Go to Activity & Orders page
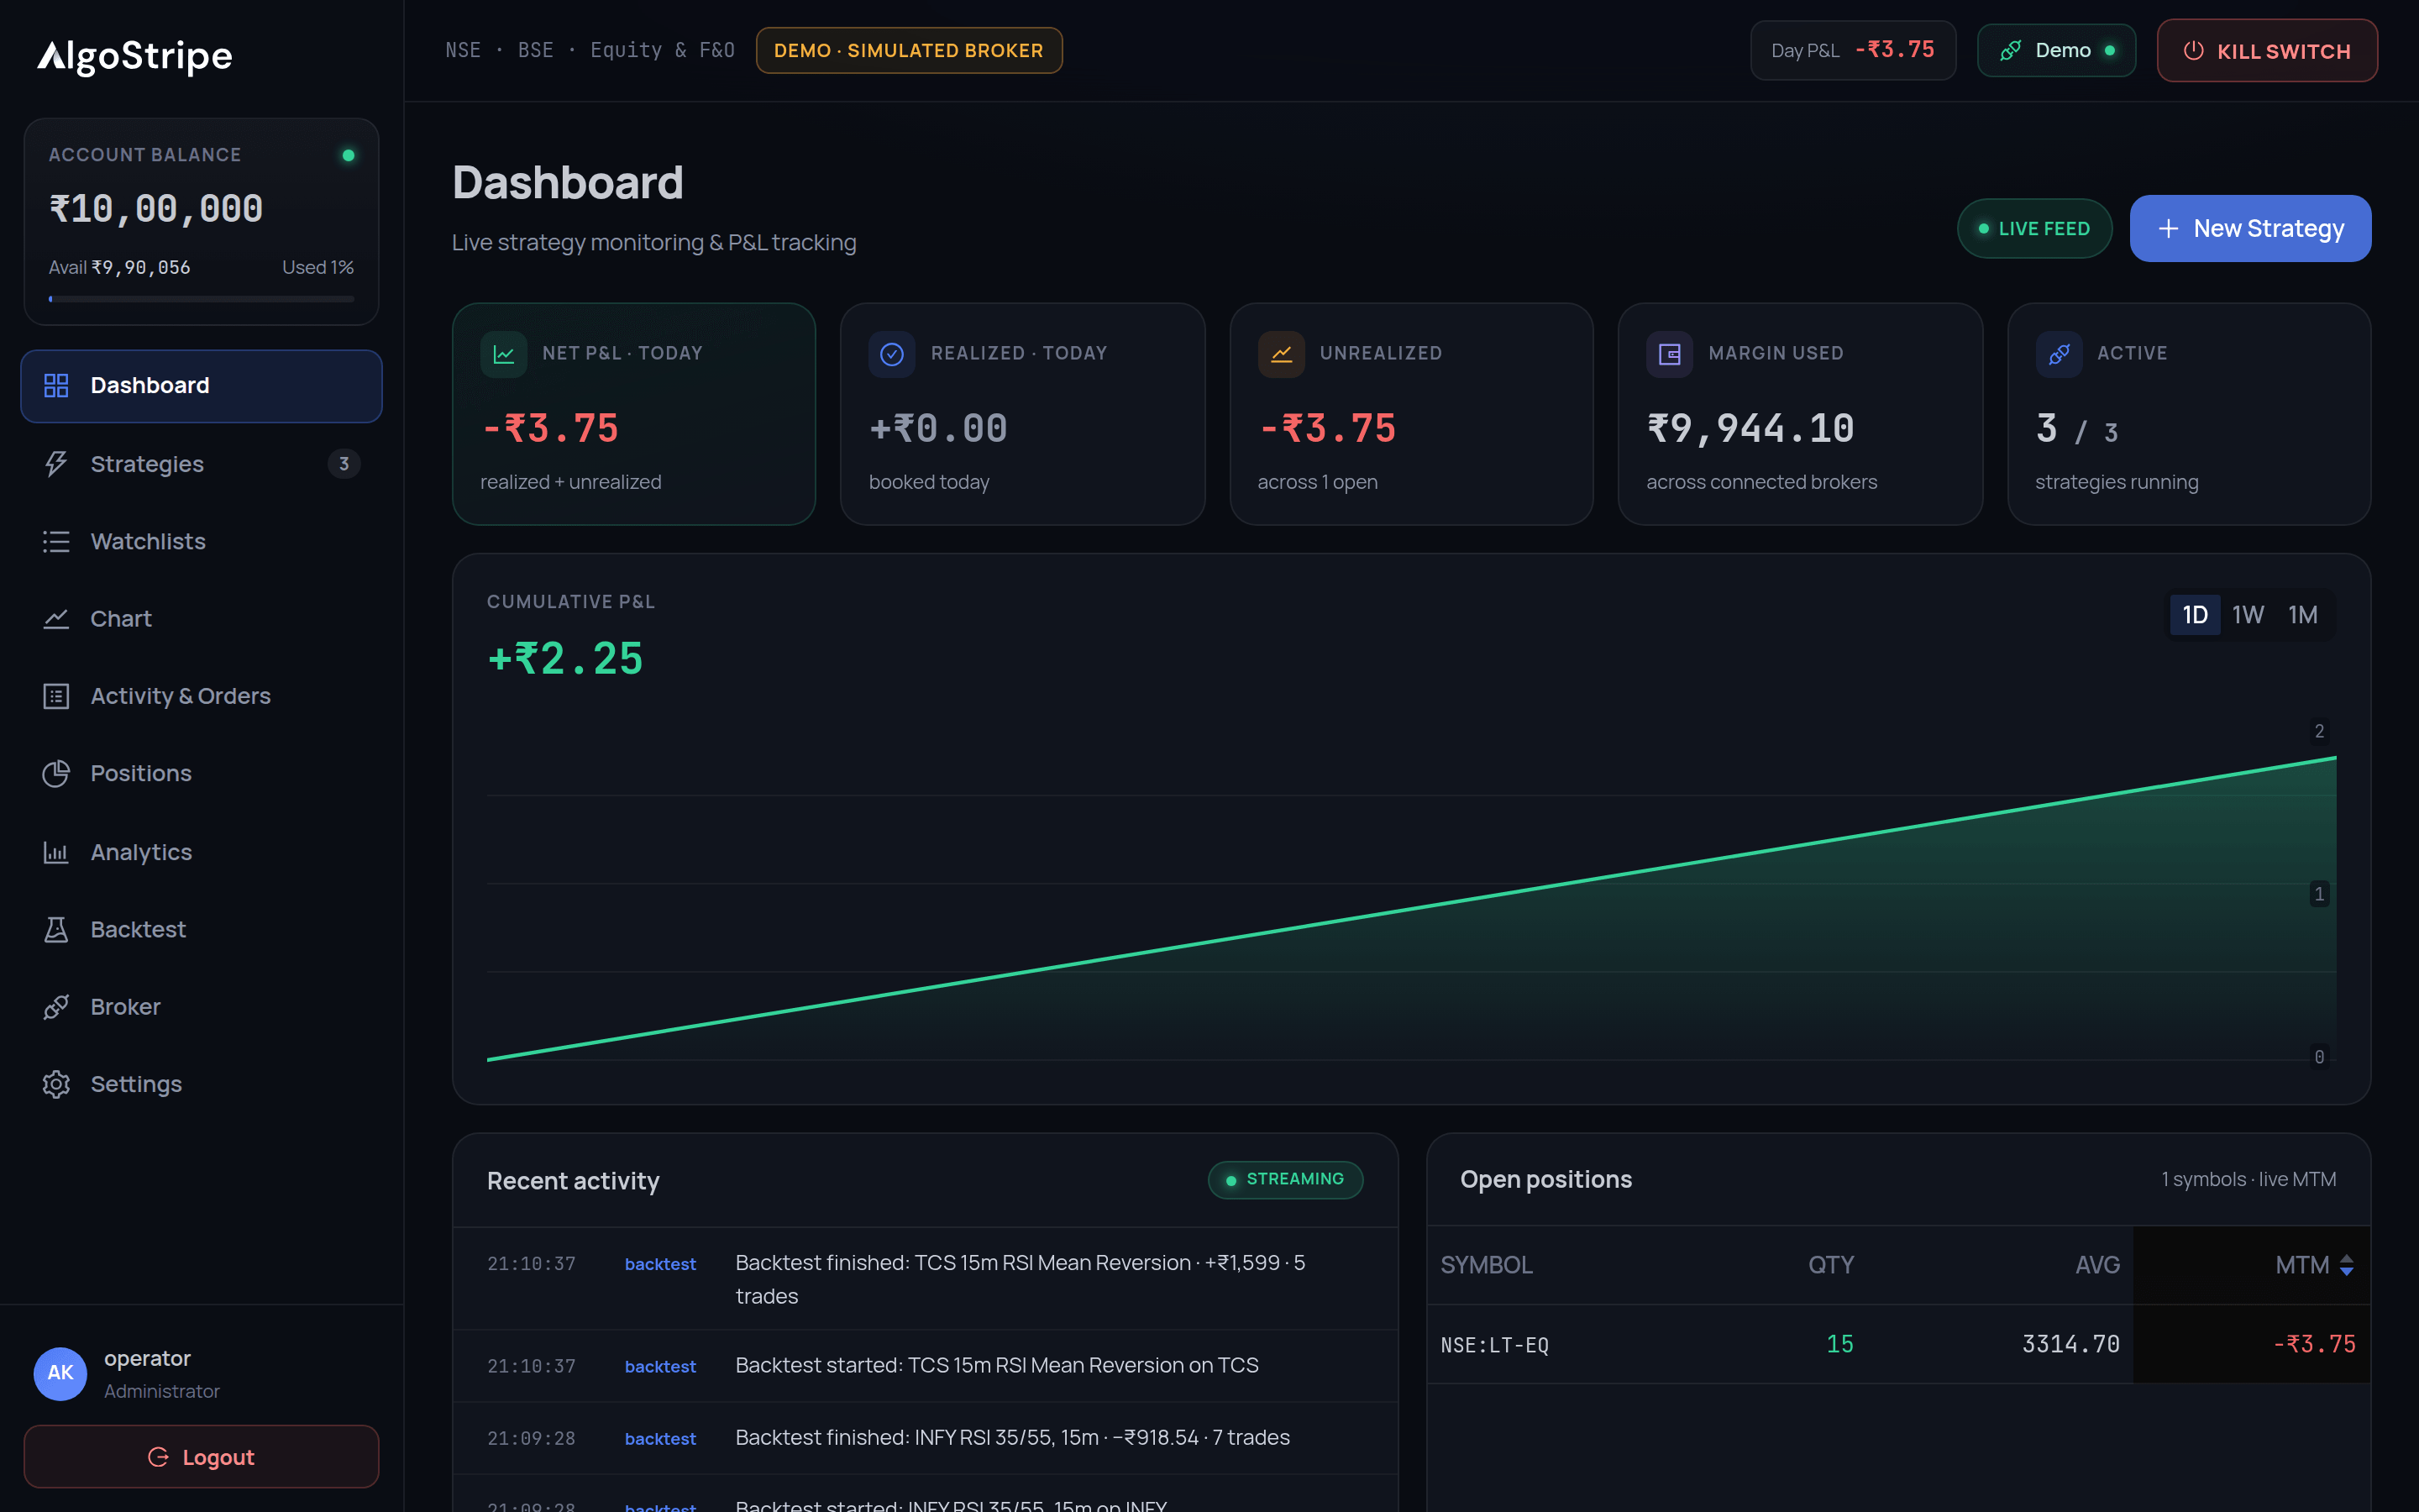This screenshot has height=1512, width=2419. pyautogui.click(x=201, y=696)
